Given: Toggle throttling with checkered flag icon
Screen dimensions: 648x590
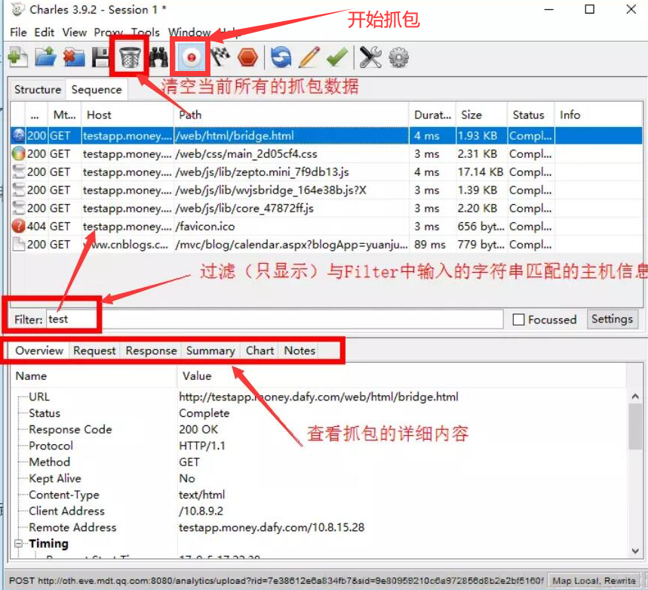Looking at the screenshot, I should tap(220, 57).
